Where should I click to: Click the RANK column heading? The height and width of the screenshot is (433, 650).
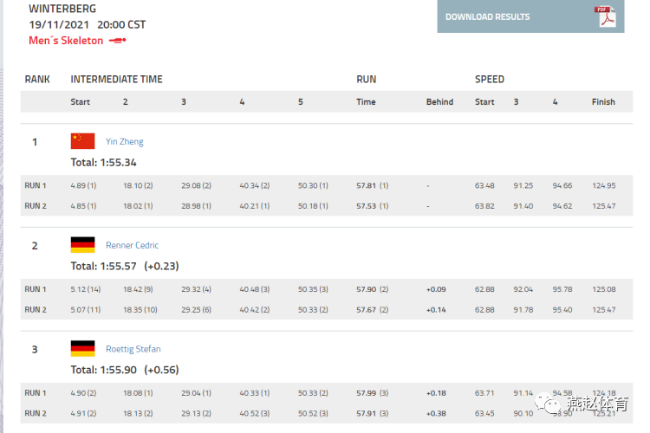[x=37, y=79]
